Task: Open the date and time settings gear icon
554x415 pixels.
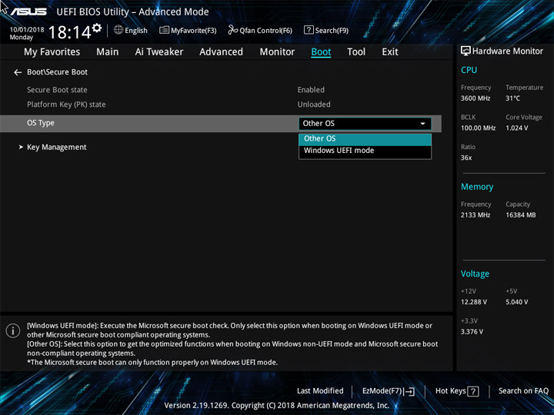Action: [97, 28]
